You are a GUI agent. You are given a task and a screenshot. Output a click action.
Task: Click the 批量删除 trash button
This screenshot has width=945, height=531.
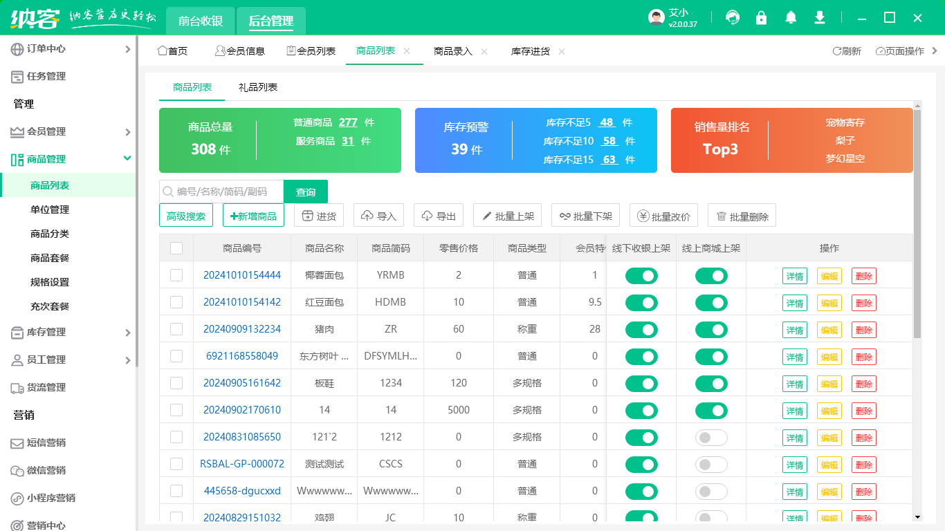click(x=742, y=216)
